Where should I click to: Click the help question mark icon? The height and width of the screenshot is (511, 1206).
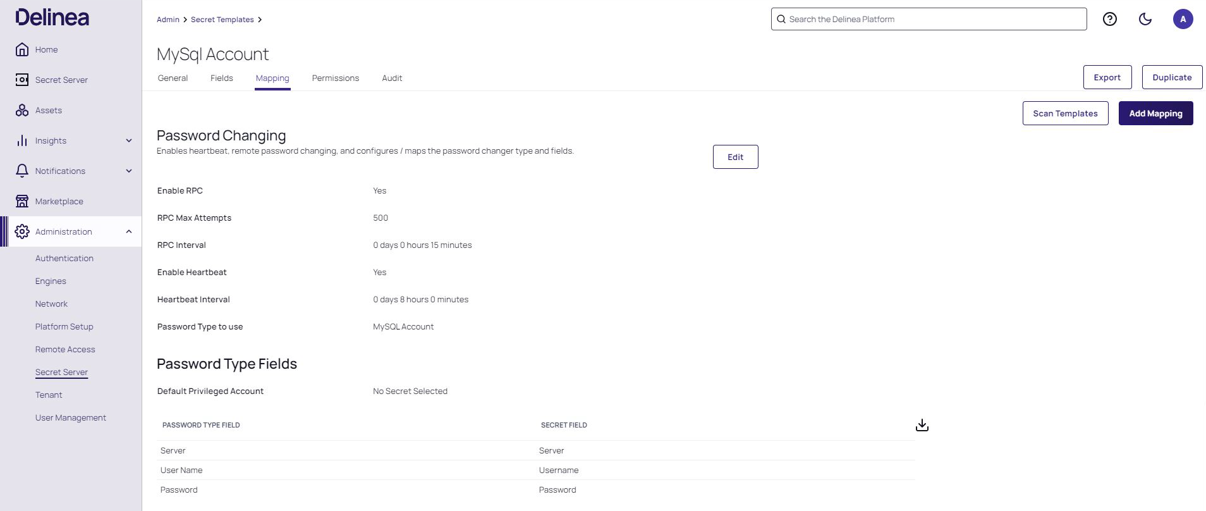1109,19
